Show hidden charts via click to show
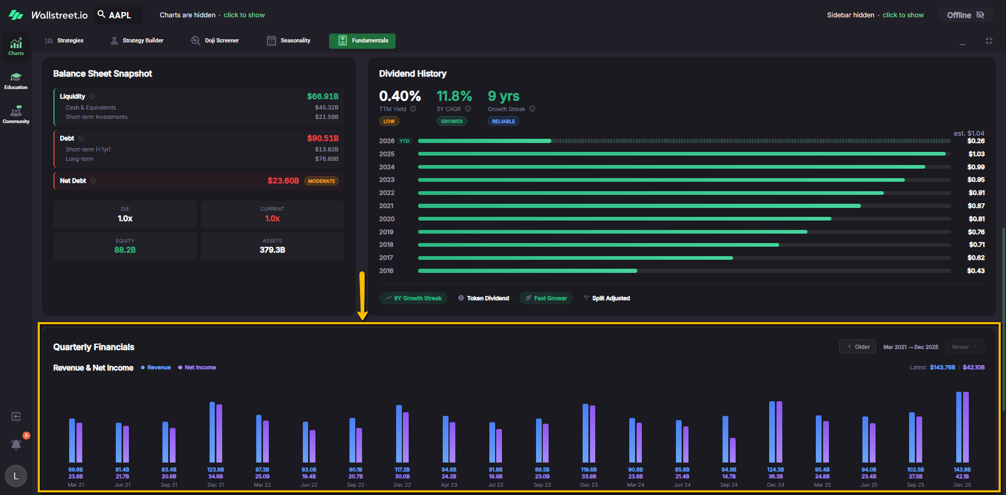Viewport: 1006px width, 495px height. click(244, 15)
